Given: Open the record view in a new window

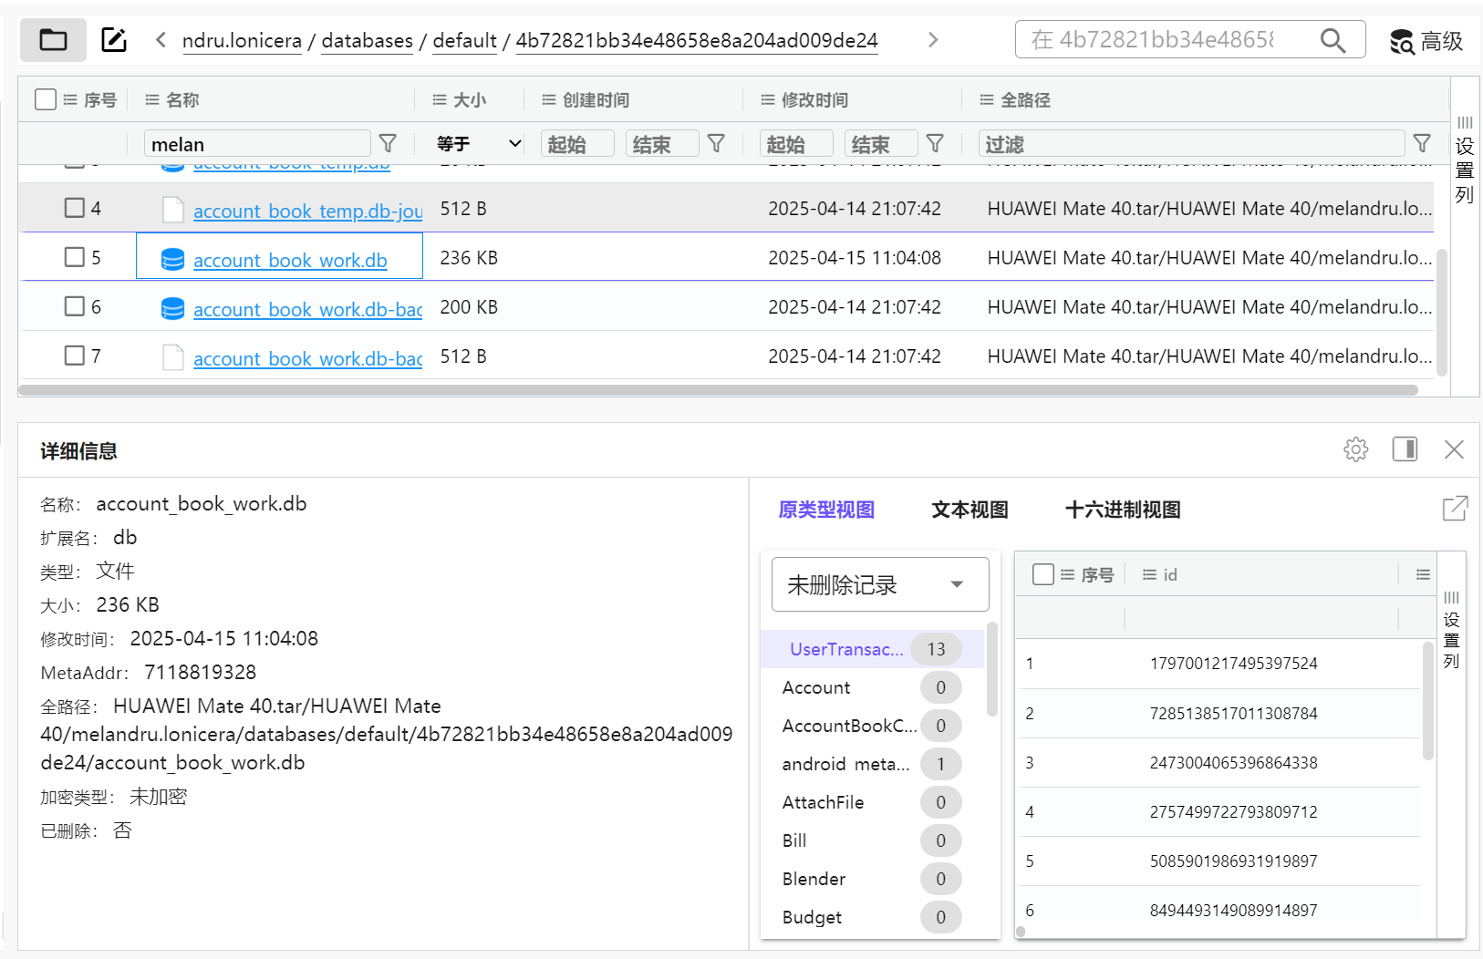Looking at the screenshot, I should 1455,509.
